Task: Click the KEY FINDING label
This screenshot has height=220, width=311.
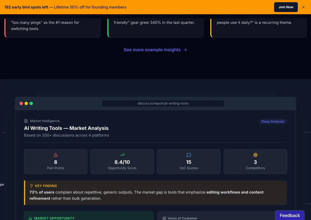Action: point(46,186)
